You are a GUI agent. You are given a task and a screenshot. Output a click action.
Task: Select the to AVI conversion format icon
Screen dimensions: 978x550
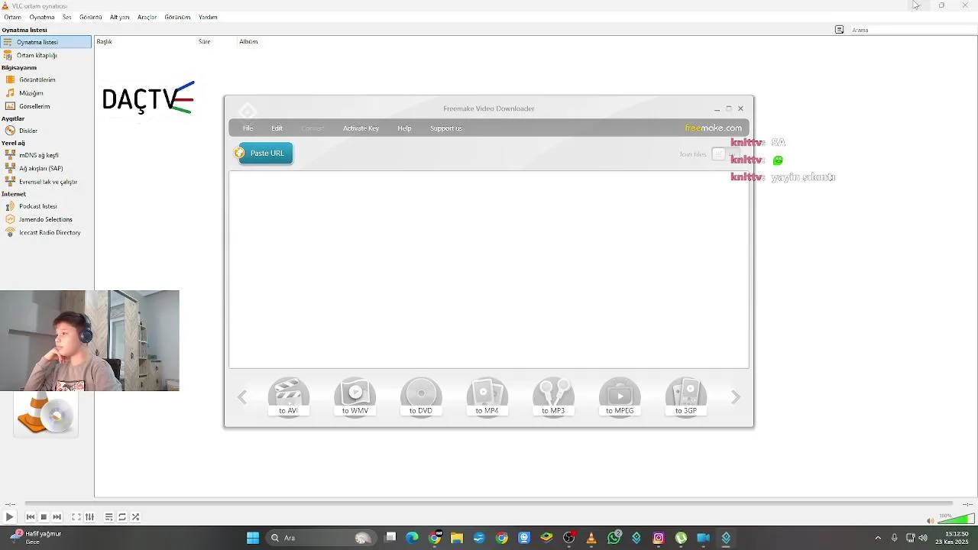pos(288,397)
